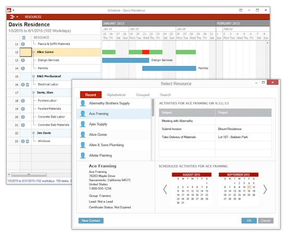Click the Subject column header
The width and height of the screenshot is (287, 235).
pos(187,112)
